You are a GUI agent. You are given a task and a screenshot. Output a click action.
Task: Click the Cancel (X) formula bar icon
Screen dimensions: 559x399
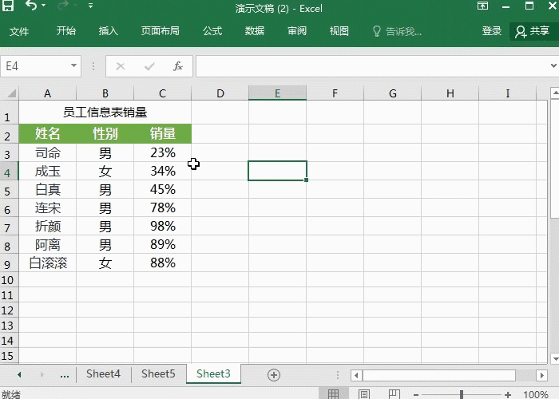pyautogui.click(x=121, y=66)
